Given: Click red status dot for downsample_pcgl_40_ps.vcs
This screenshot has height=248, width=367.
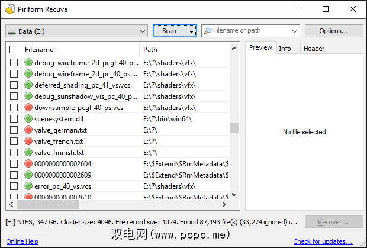Looking at the screenshot, I should pyautogui.click(x=28, y=107).
